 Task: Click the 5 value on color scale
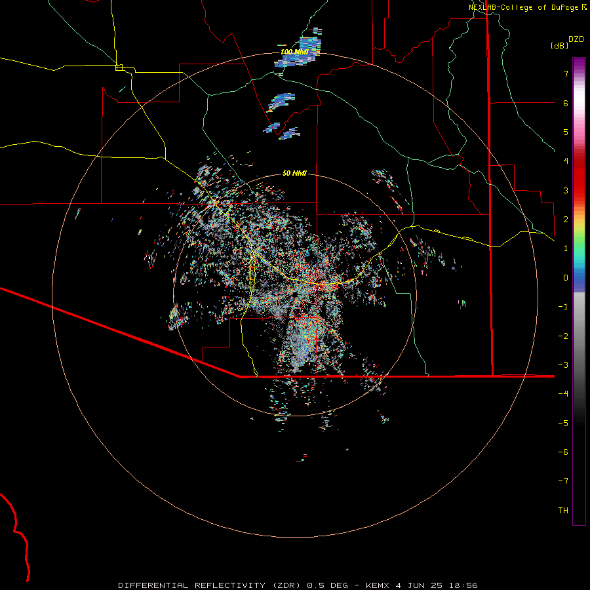[x=566, y=132]
